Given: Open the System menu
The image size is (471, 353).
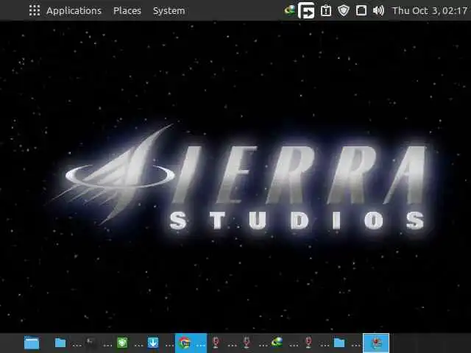Looking at the screenshot, I should click(x=169, y=11).
